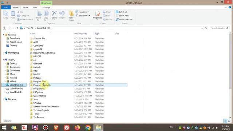Screen dimensions: 233x131
Task: Open the New item dropdown
Action: click(x=82, y=12)
